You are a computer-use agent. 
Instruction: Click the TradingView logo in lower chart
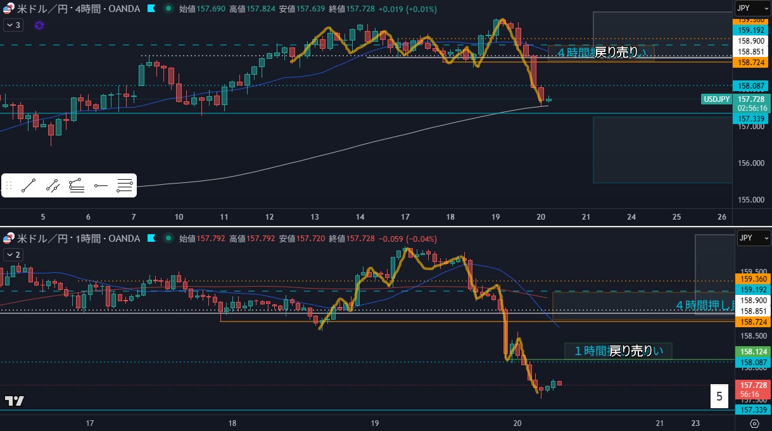[x=15, y=401]
